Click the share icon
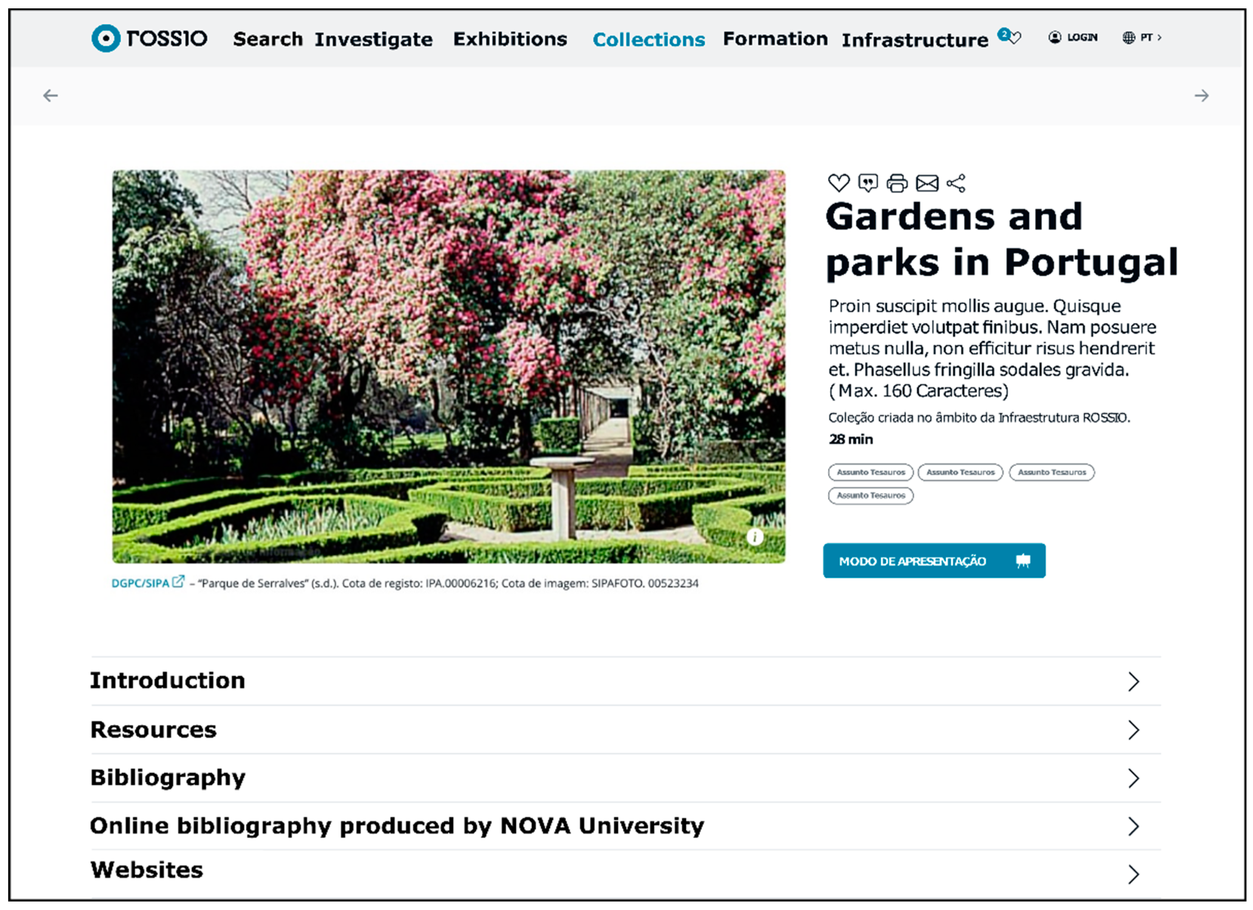1253x910 pixels. 956,183
